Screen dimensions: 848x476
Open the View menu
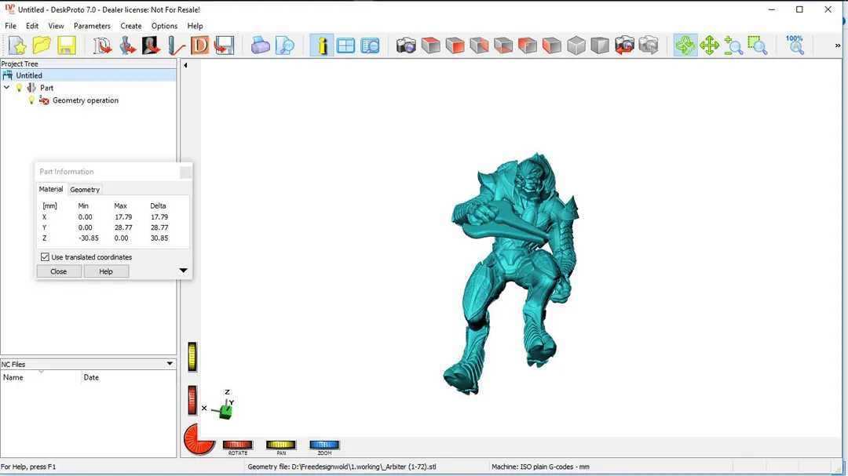point(56,26)
